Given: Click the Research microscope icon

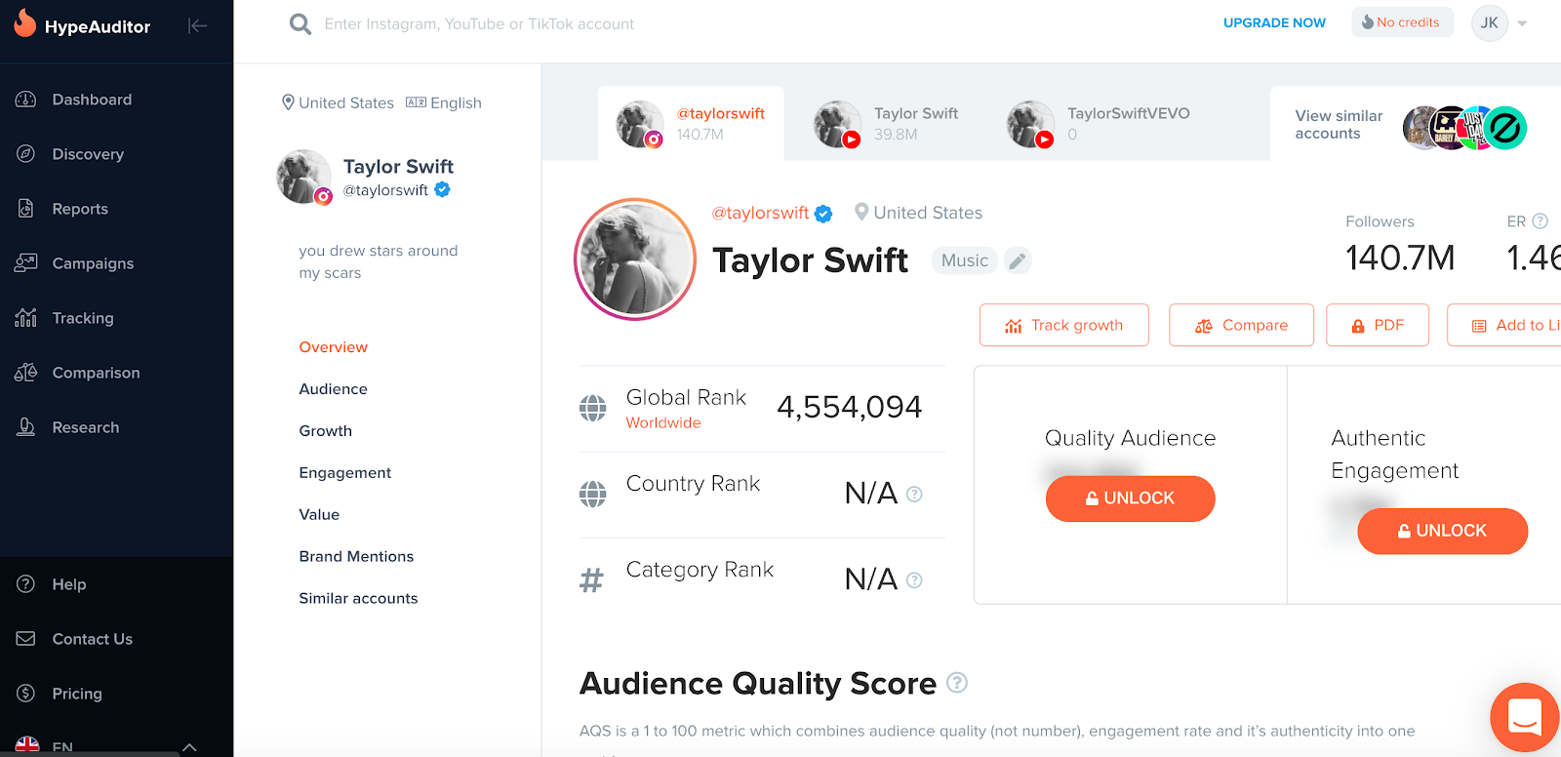Looking at the screenshot, I should [x=26, y=427].
